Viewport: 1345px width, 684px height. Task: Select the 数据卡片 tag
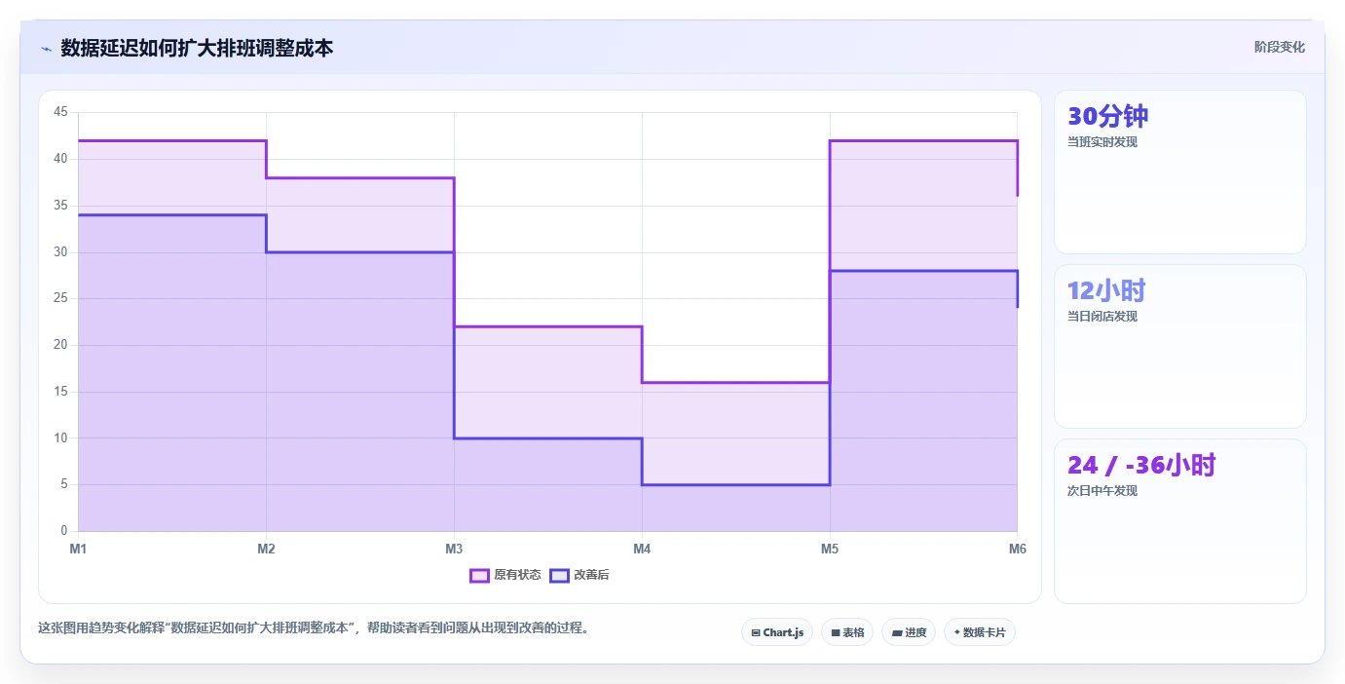[980, 632]
